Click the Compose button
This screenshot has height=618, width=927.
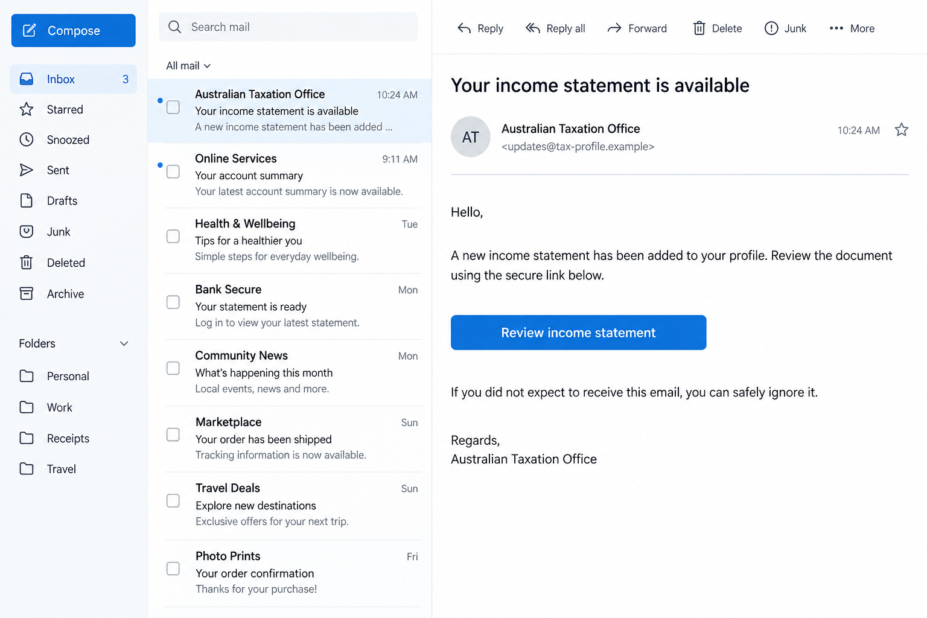(74, 30)
